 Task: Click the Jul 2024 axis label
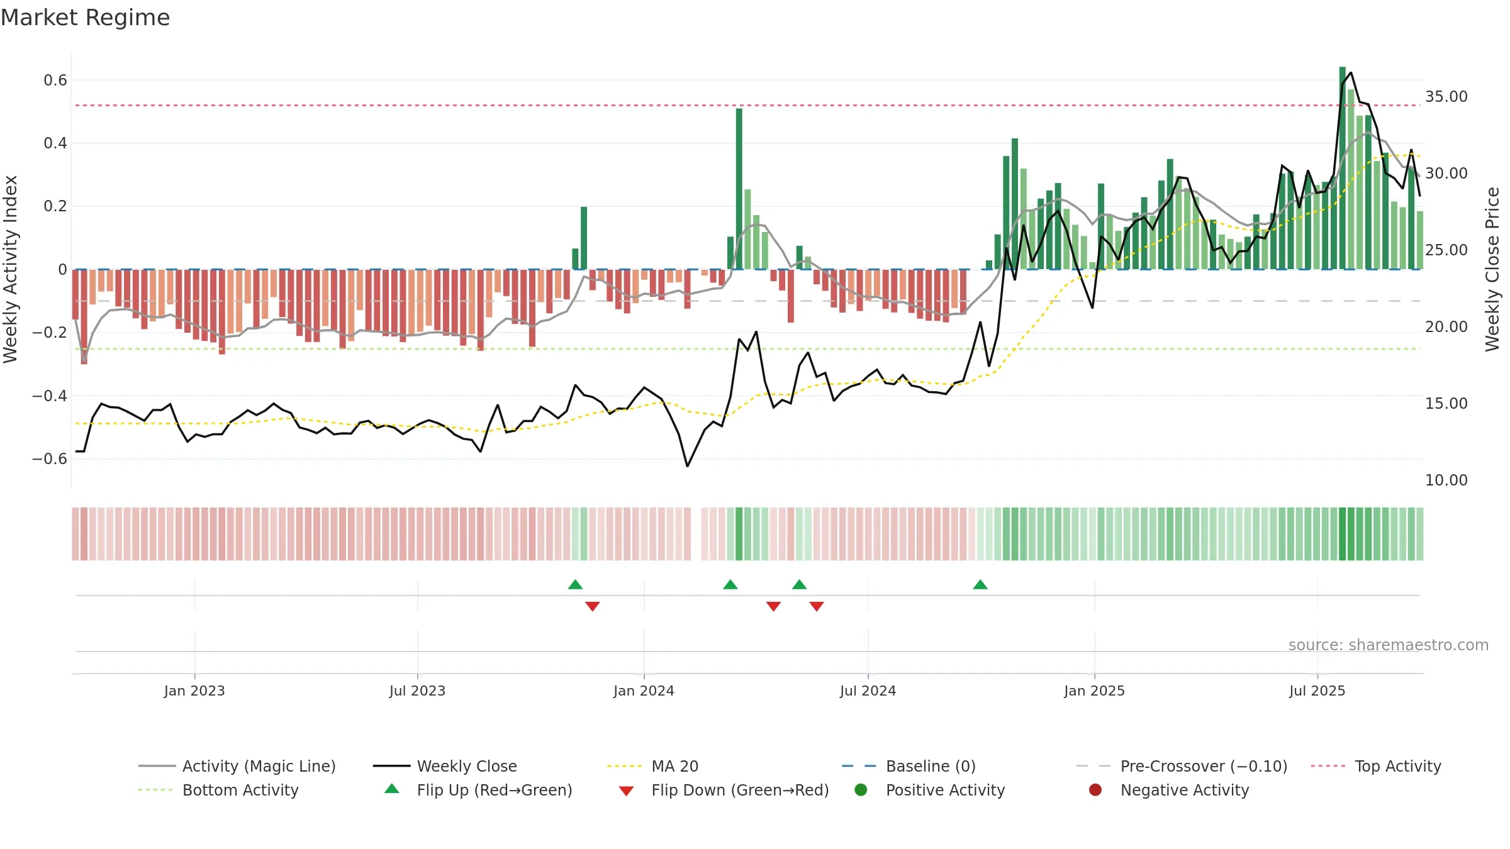coord(868,691)
